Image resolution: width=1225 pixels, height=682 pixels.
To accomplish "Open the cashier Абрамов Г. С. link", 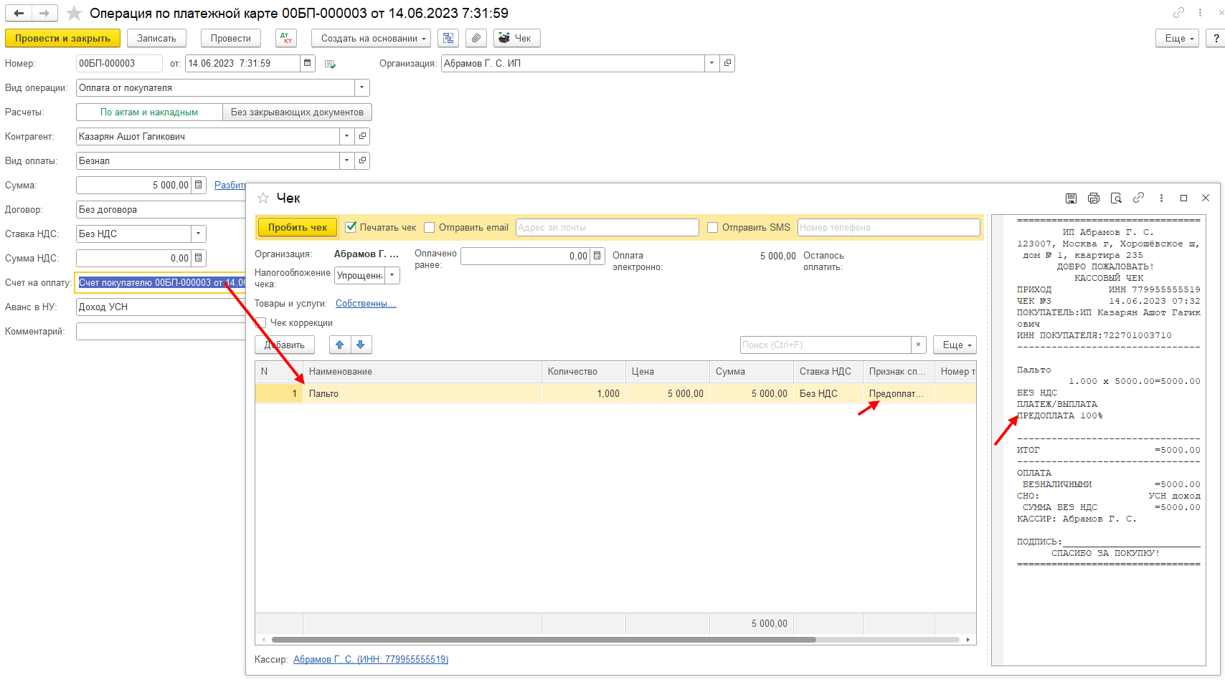I will pyautogui.click(x=371, y=660).
